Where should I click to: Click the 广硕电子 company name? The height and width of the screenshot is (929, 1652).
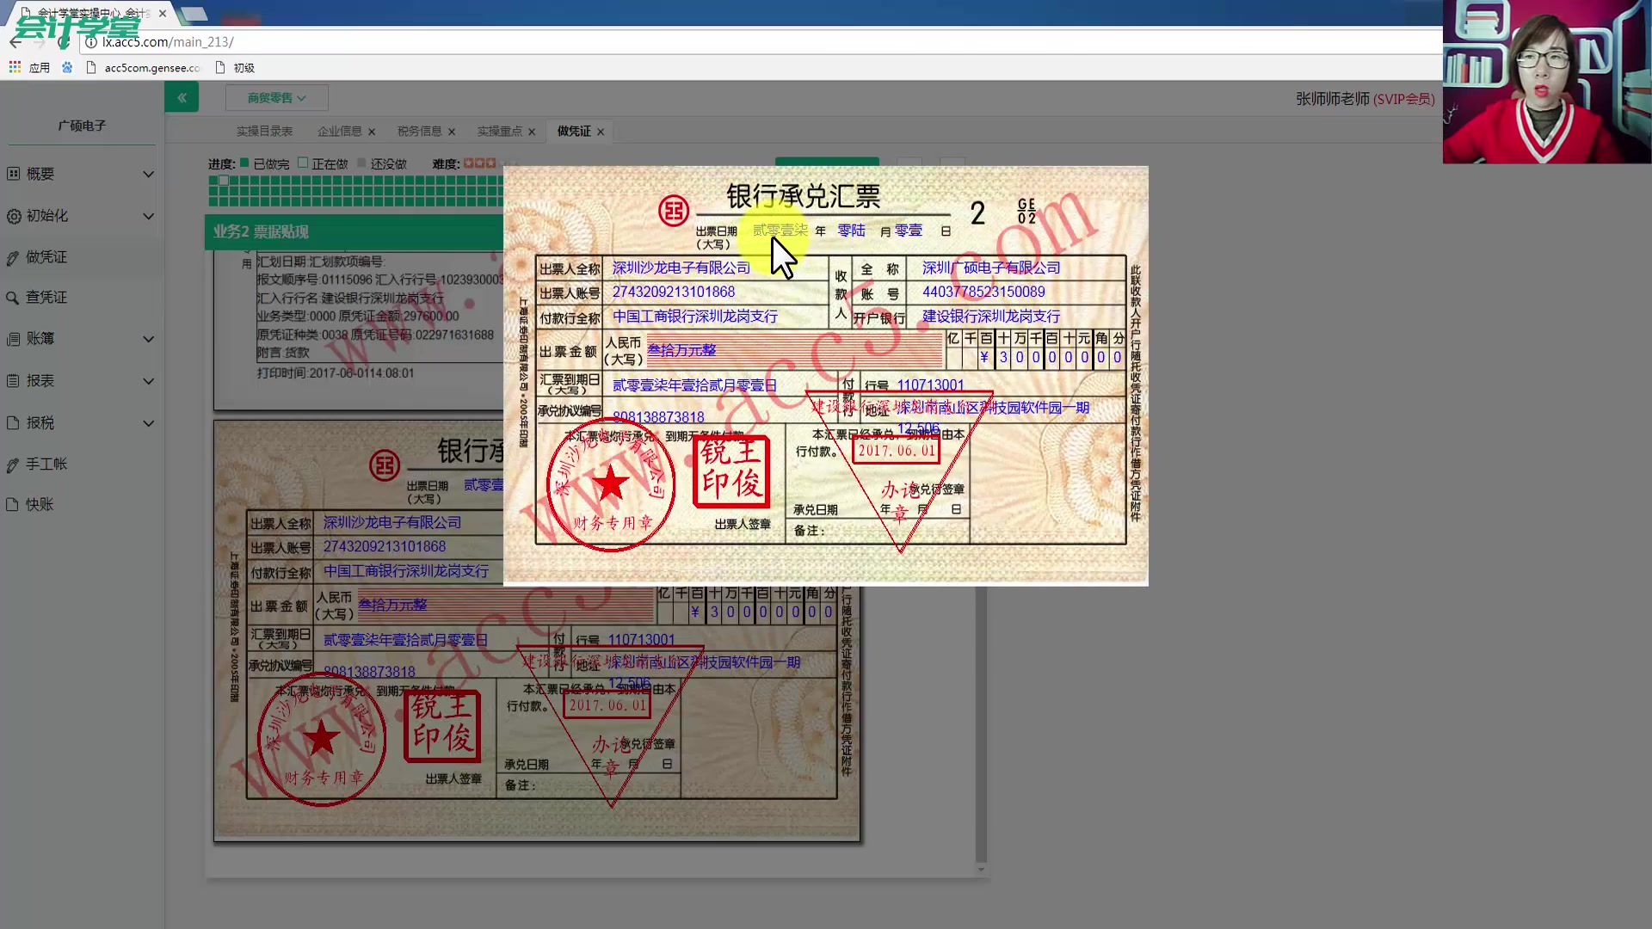[x=82, y=126]
